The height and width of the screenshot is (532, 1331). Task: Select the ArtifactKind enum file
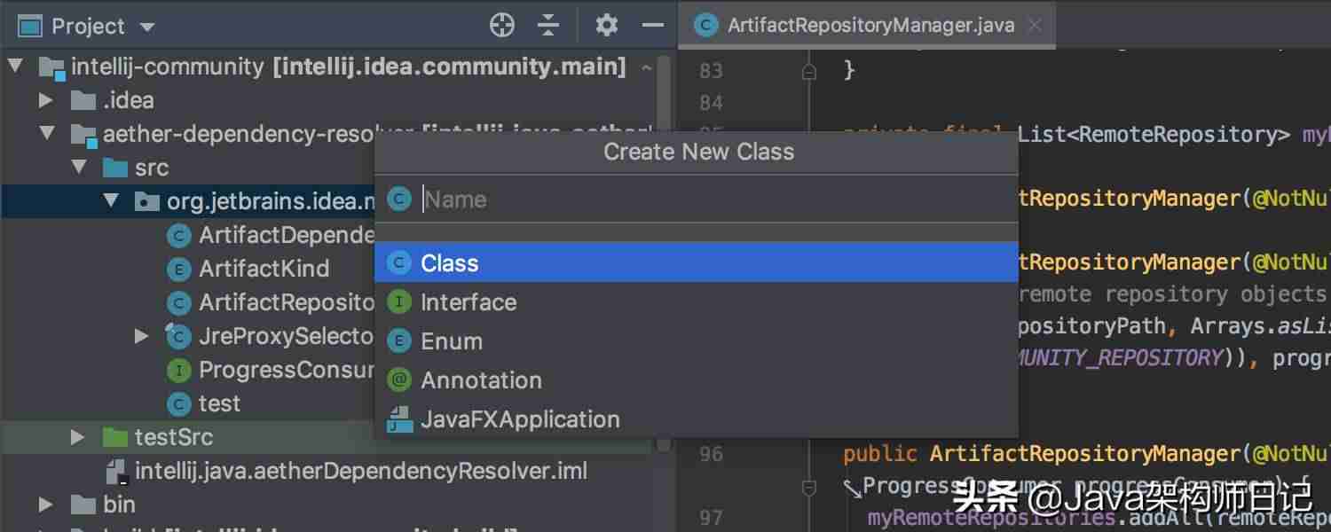click(x=264, y=269)
